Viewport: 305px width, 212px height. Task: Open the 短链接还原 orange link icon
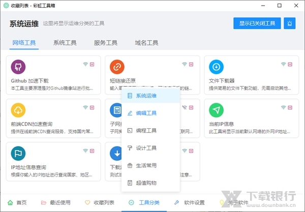click(117, 67)
